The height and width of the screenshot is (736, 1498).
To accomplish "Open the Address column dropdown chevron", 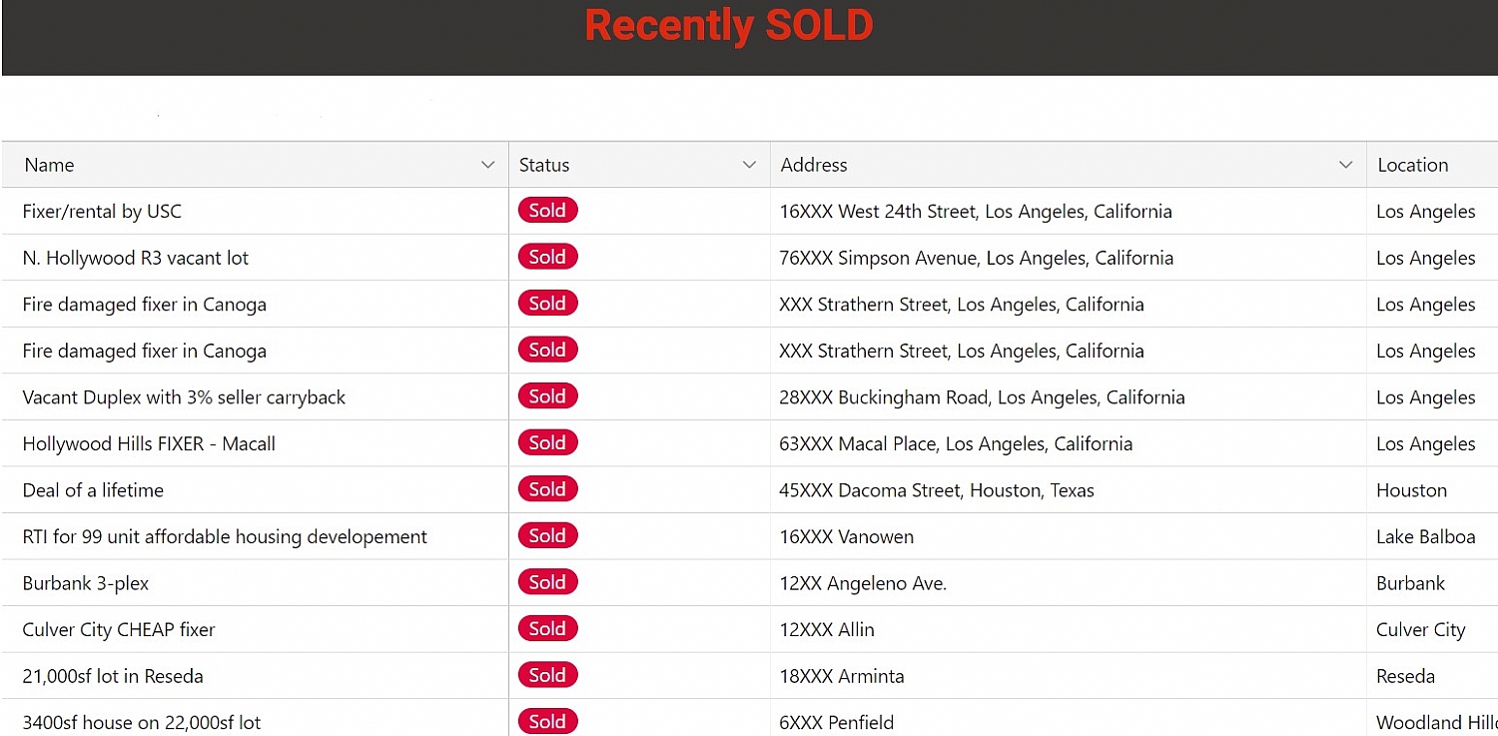I will pyautogui.click(x=1345, y=165).
